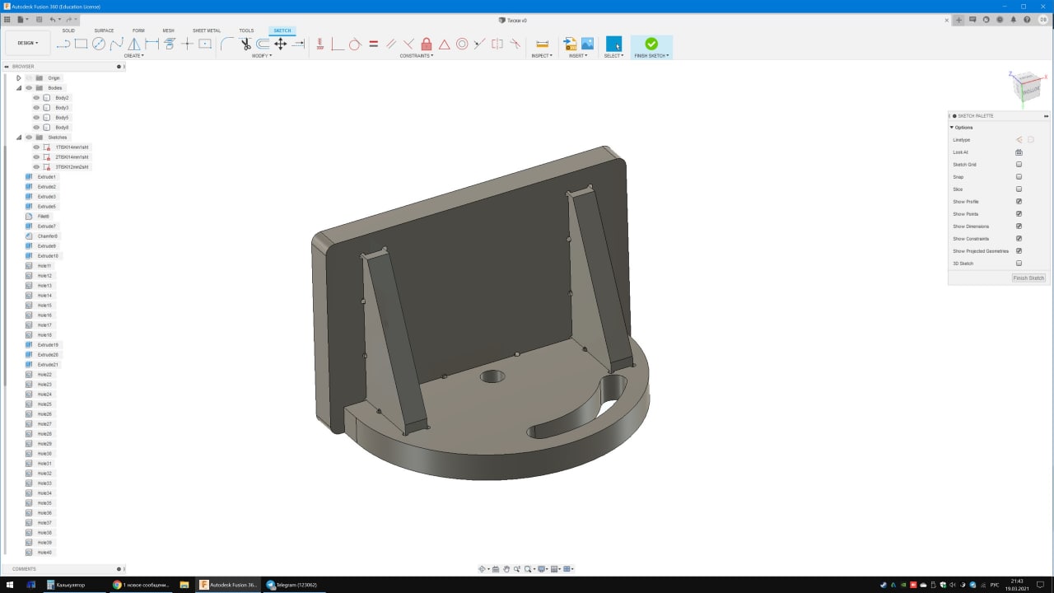Toggle the Sketch Grid checkbox
This screenshot has height=593, width=1054.
[1019, 165]
